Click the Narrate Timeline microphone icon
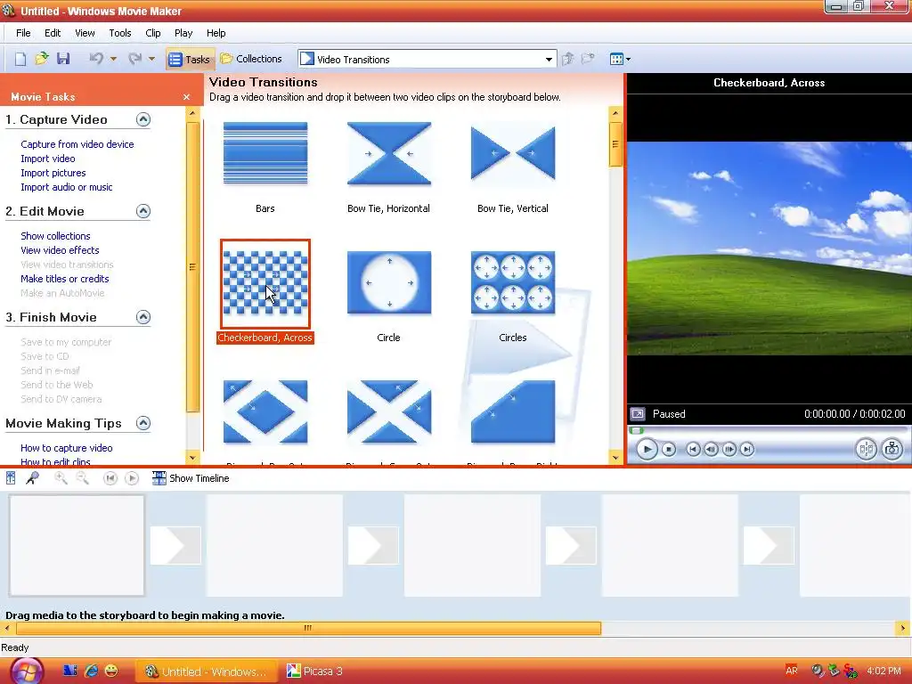The height and width of the screenshot is (684, 912). pyautogui.click(x=32, y=478)
